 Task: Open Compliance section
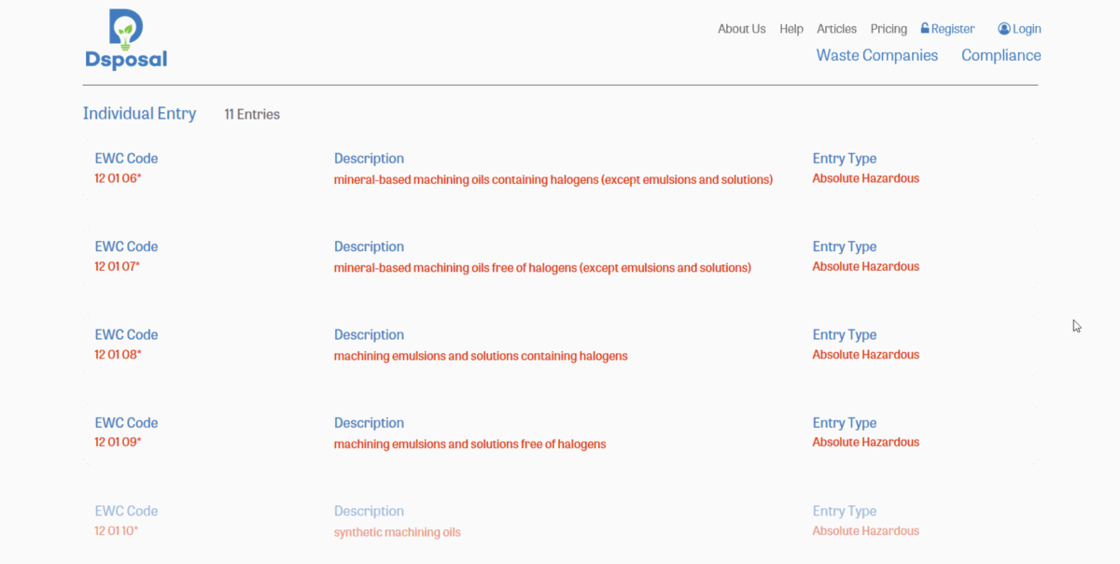pyautogui.click(x=1001, y=55)
